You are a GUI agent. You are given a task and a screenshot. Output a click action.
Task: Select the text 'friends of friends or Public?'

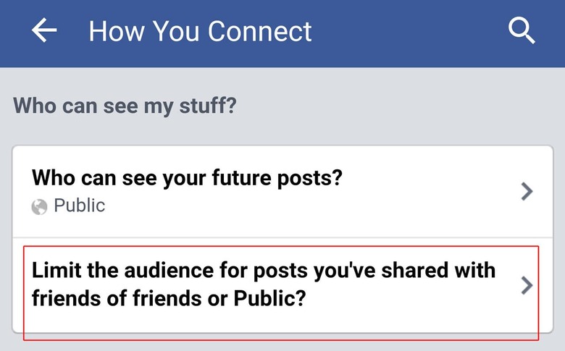tap(169, 298)
